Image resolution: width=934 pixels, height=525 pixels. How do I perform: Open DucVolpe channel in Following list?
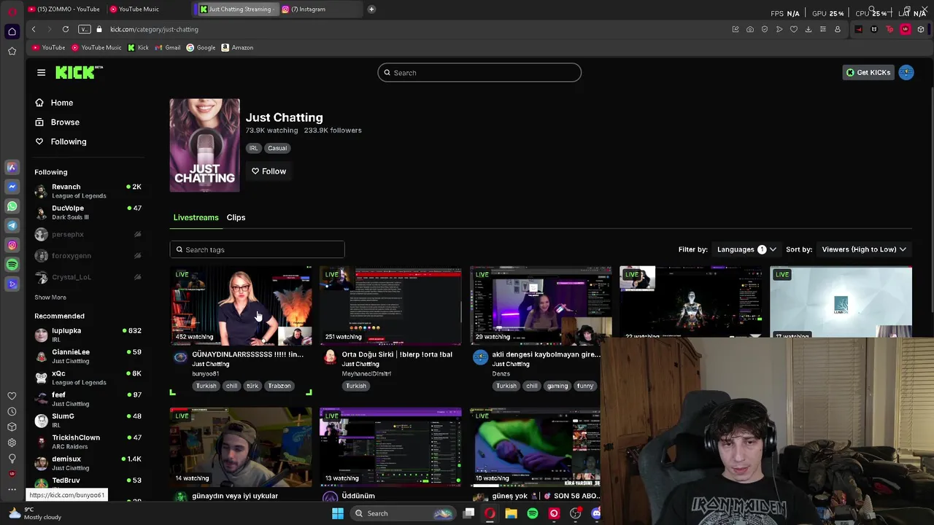[x=88, y=212]
